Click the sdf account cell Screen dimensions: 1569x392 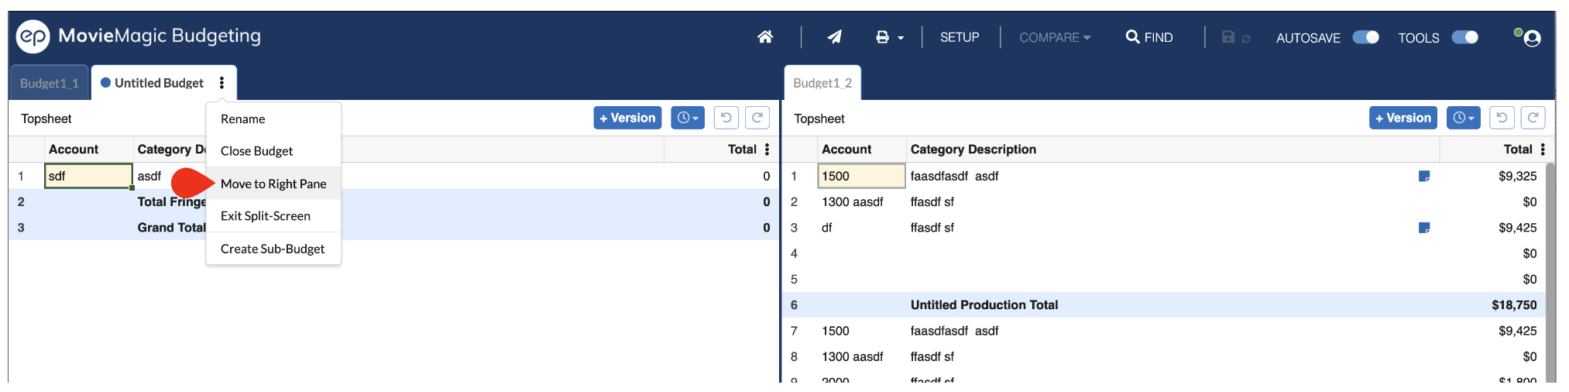click(x=88, y=176)
